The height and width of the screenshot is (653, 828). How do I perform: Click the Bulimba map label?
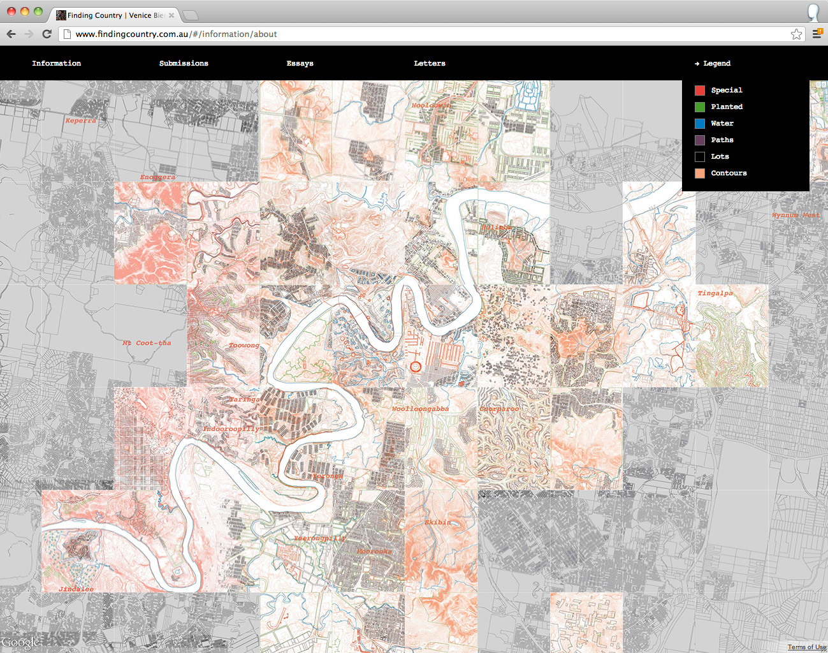(496, 228)
